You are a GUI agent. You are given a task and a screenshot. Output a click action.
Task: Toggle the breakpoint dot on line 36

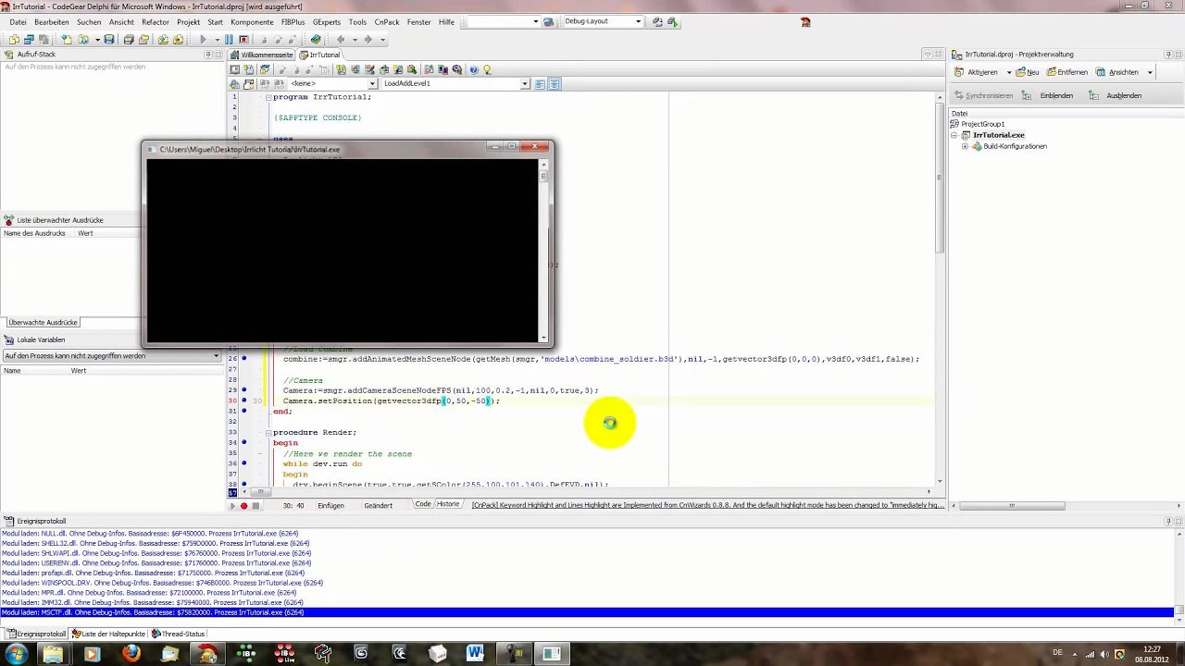point(244,463)
